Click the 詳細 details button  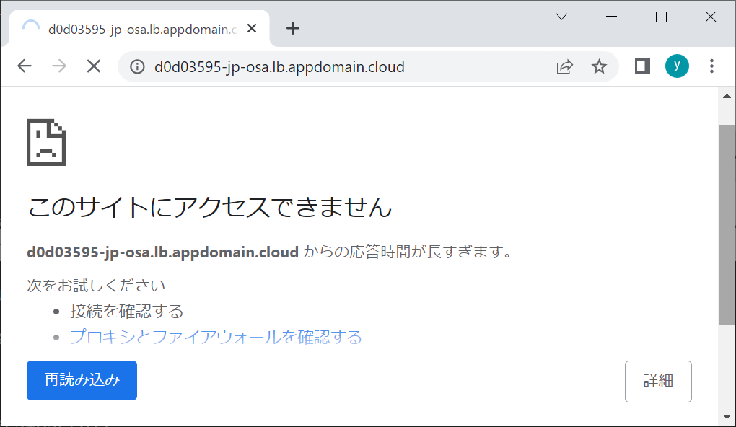[x=658, y=381]
